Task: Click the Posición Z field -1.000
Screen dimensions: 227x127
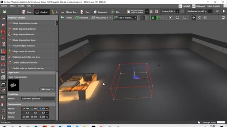Action: (x=41, y=109)
